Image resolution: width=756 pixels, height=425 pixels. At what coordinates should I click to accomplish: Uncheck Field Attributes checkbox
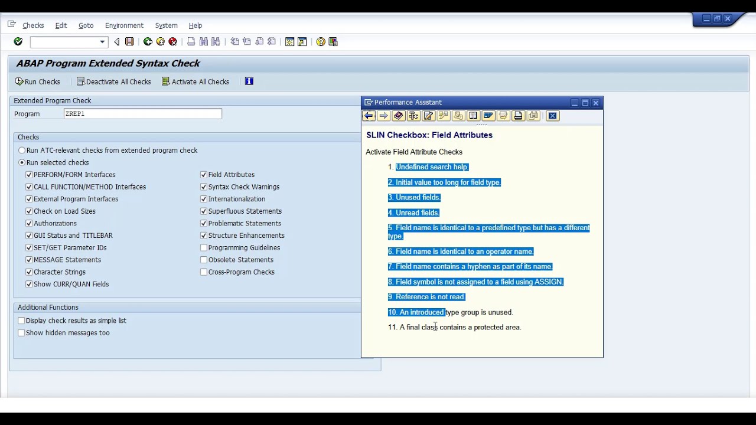(x=204, y=175)
